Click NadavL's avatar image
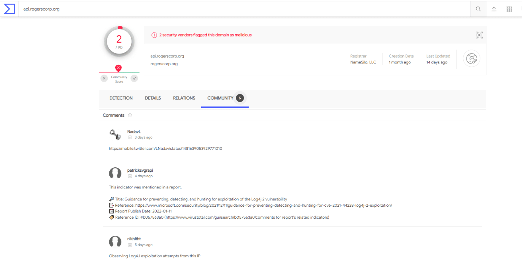Image resolution: width=522 pixels, height=269 pixels. pos(115,134)
